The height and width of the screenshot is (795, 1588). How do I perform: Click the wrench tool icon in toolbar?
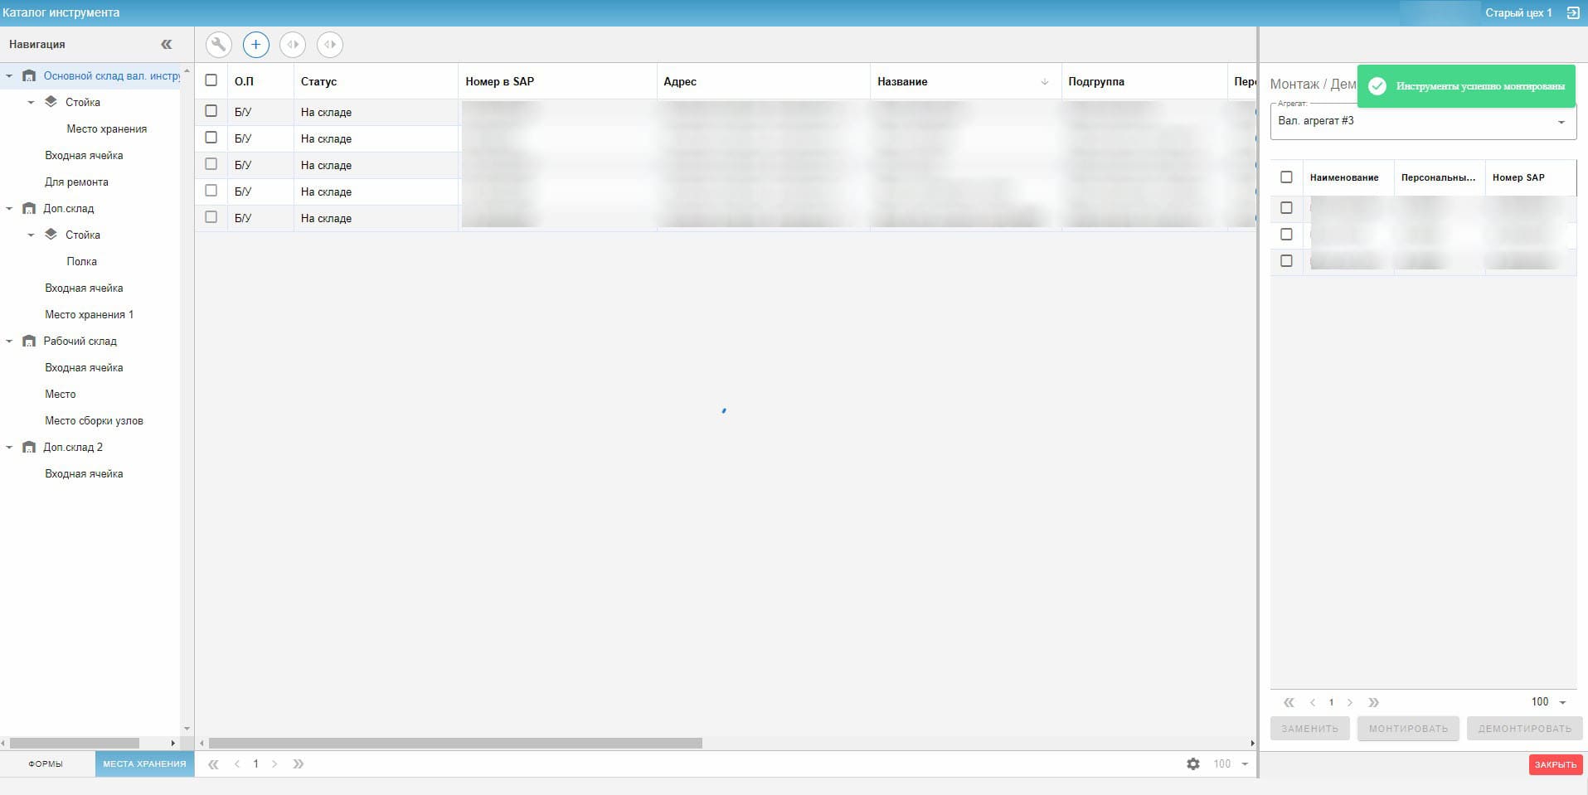coord(218,45)
